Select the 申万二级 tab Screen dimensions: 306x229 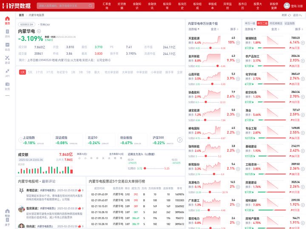(x=262, y=23)
